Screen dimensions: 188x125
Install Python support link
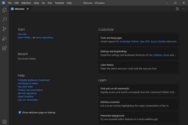(x=135, y=42)
